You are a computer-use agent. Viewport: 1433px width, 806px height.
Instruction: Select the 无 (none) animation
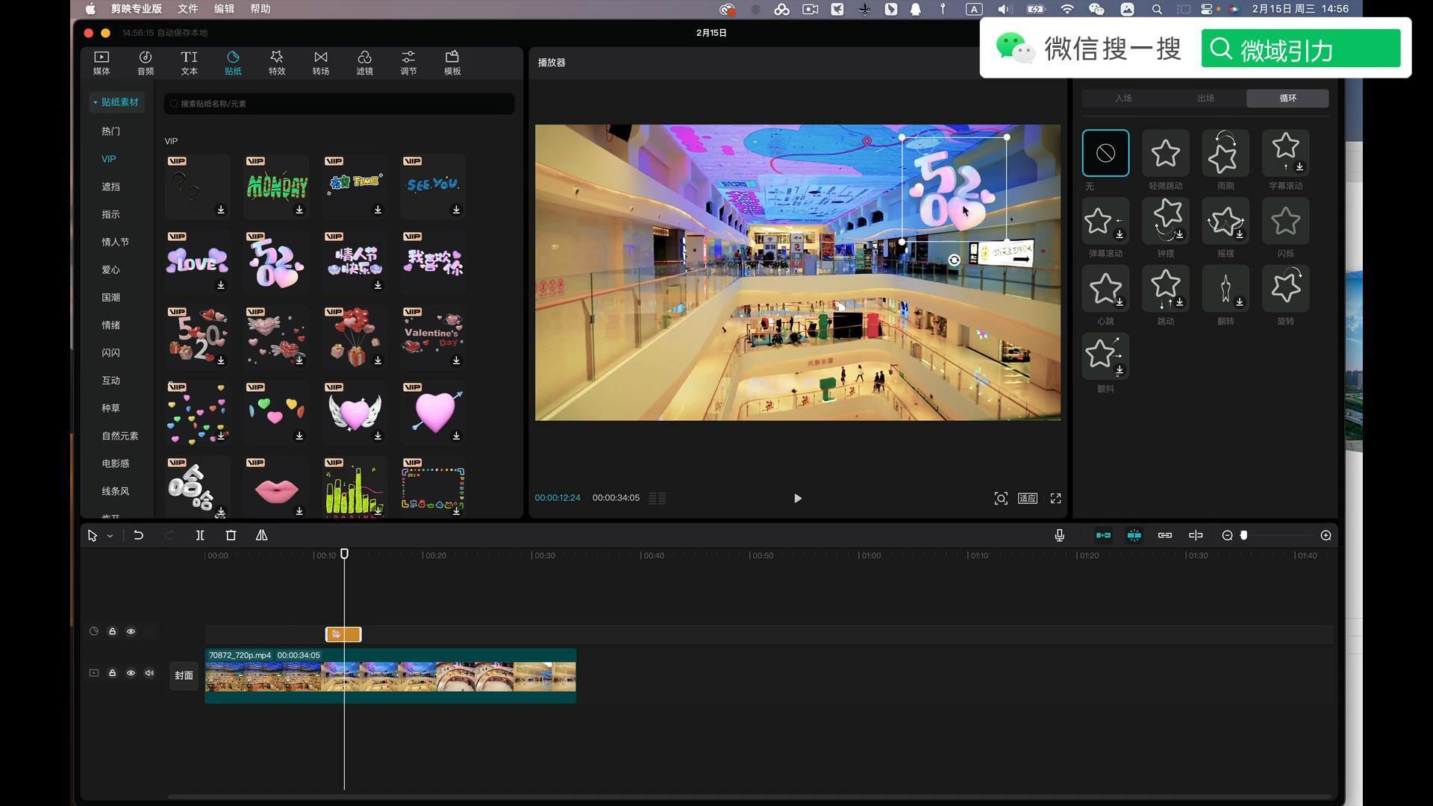(1105, 153)
